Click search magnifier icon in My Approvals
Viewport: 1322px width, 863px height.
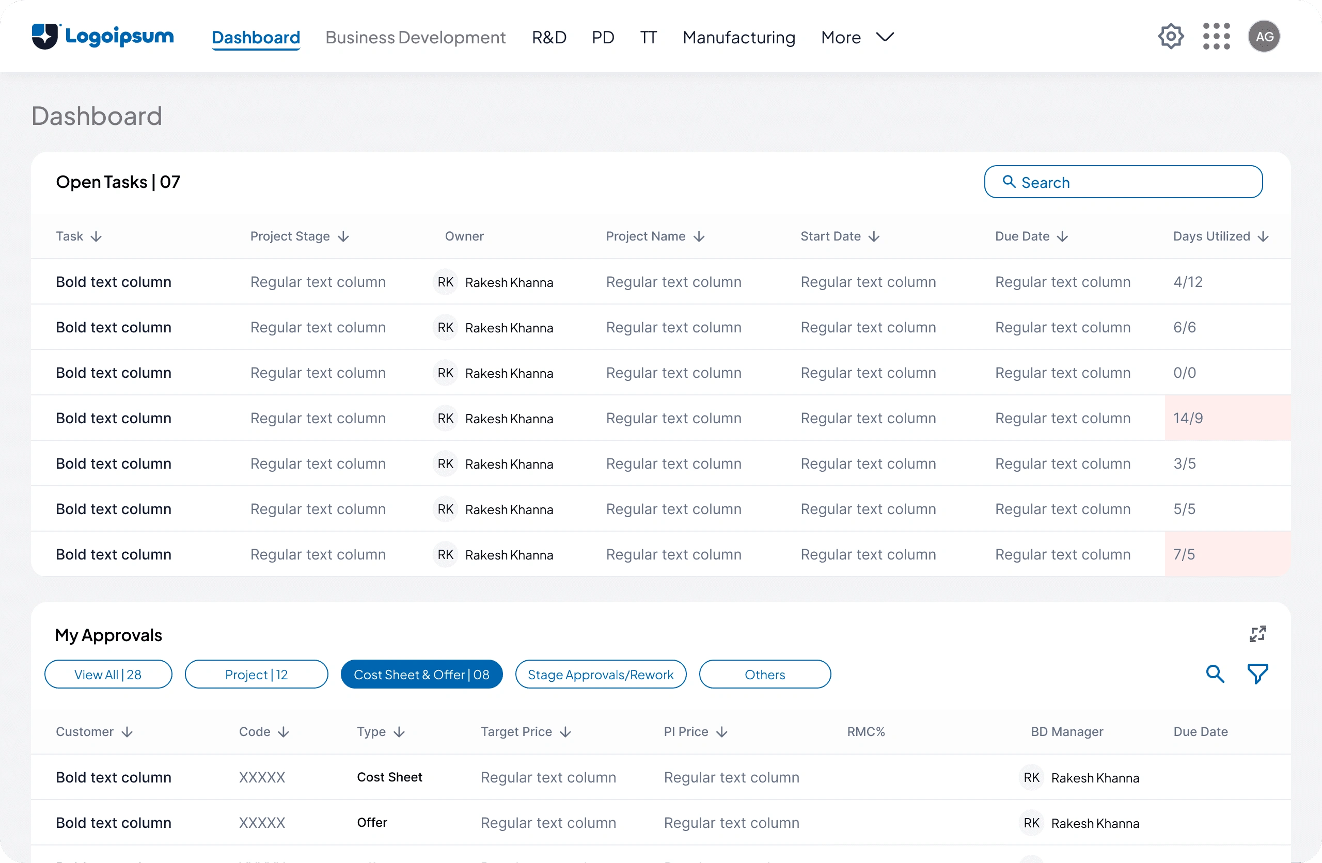1215,674
